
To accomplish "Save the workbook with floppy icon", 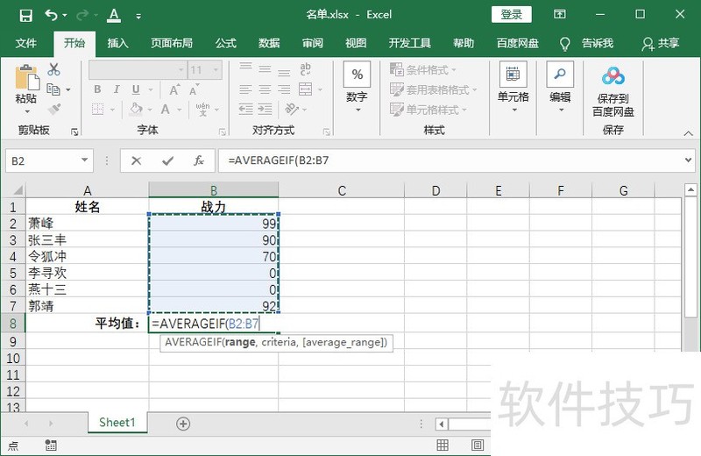I will tap(26, 16).
